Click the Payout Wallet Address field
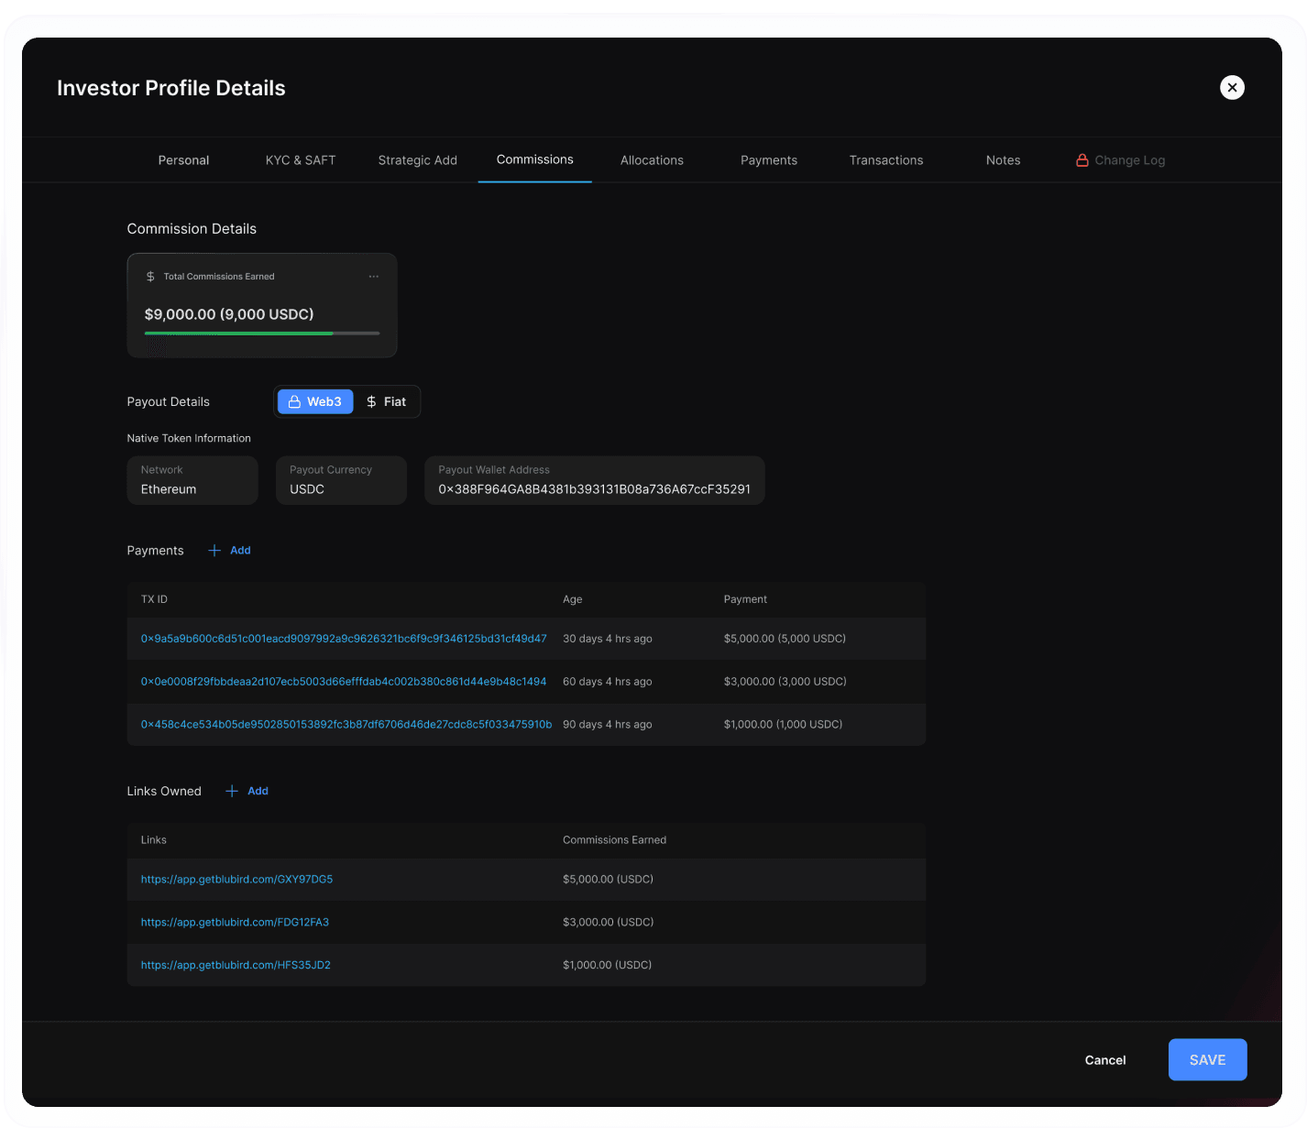The image size is (1307, 1128). click(595, 480)
